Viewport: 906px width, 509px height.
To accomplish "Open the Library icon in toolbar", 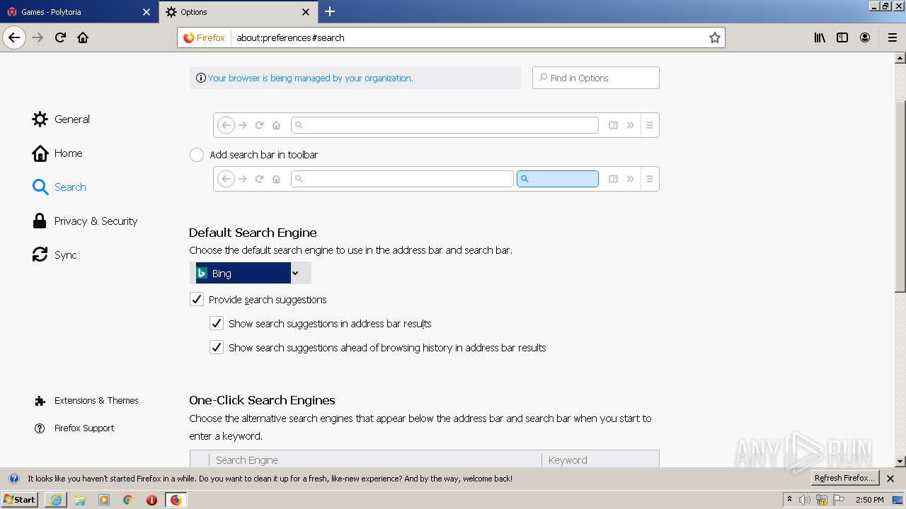I will (x=820, y=37).
